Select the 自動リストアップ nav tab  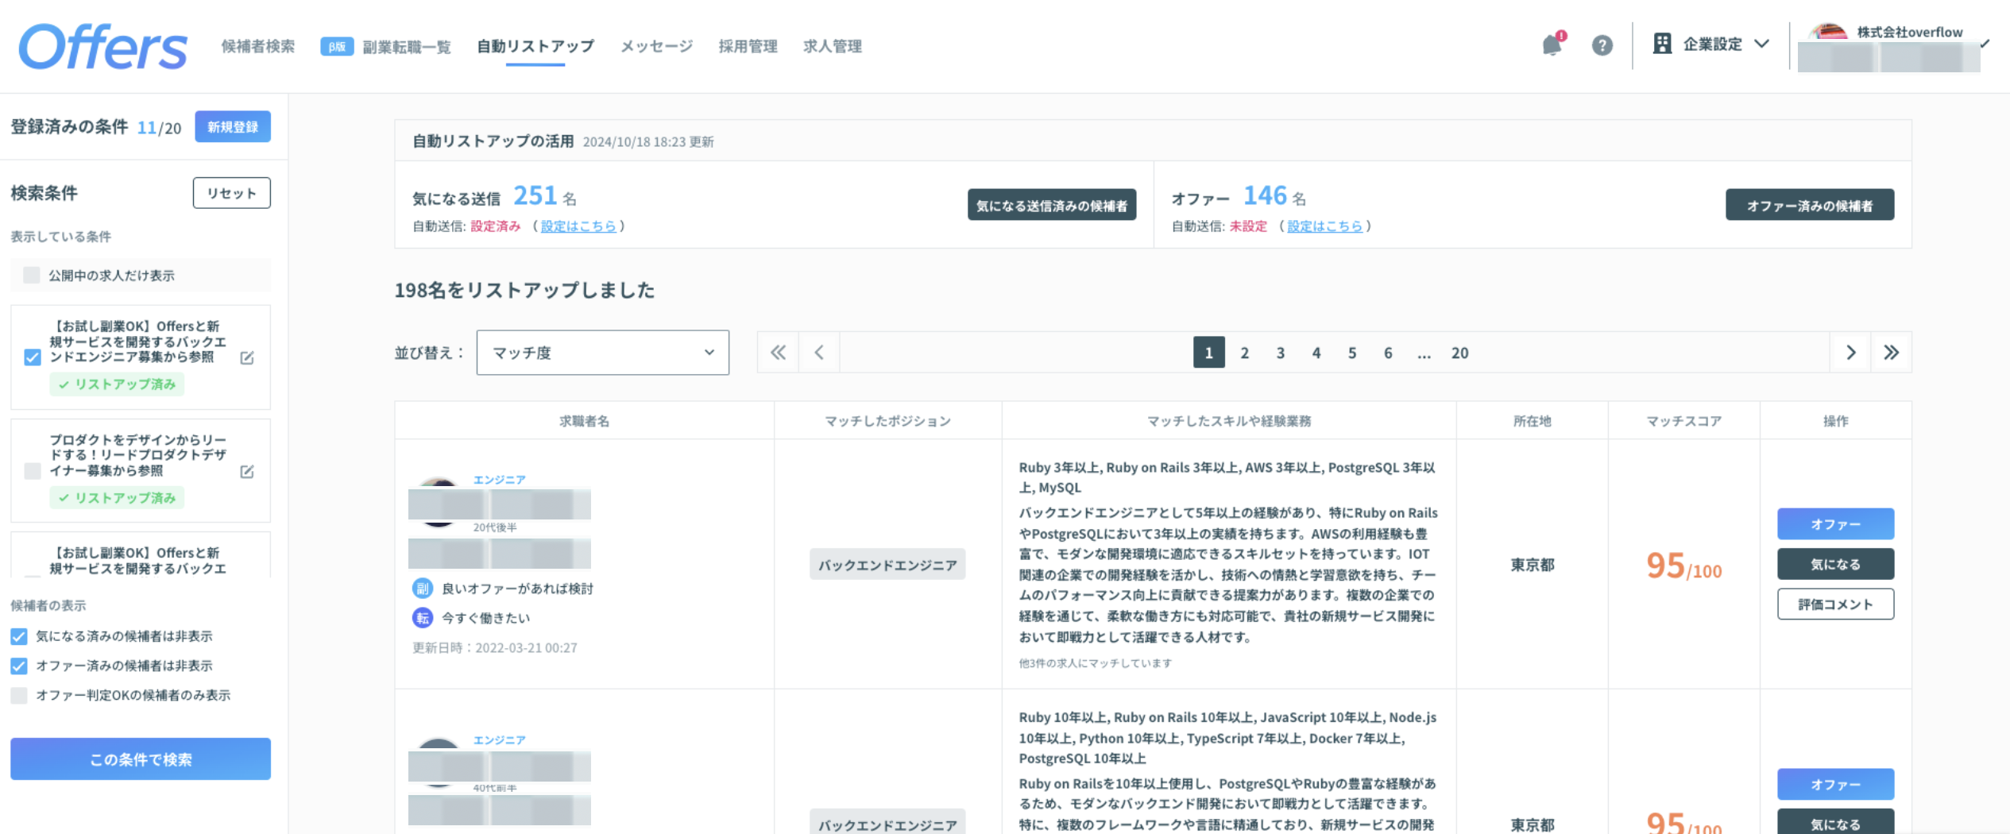point(535,46)
